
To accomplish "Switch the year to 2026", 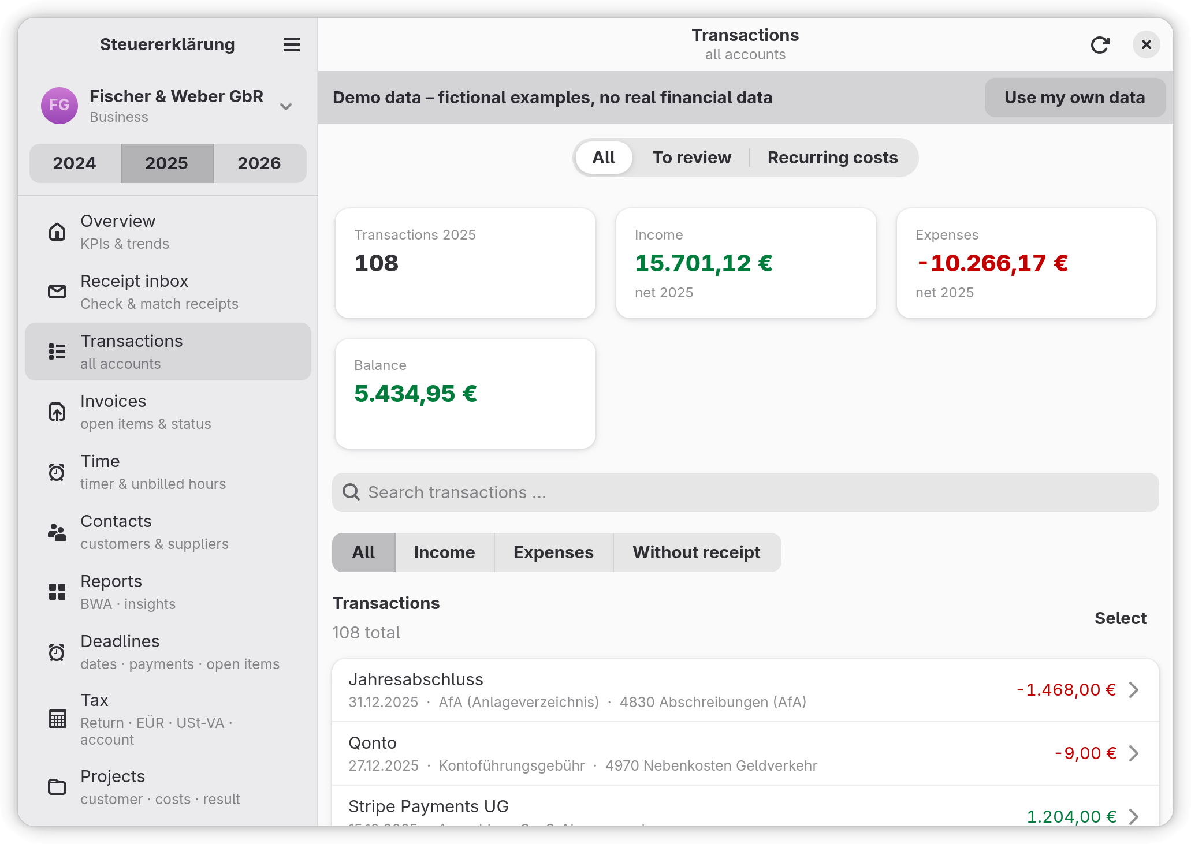I will pyautogui.click(x=259, y=163).
